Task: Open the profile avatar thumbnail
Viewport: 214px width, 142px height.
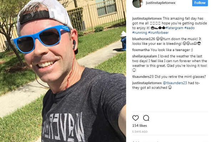Action: coord(138,4)
